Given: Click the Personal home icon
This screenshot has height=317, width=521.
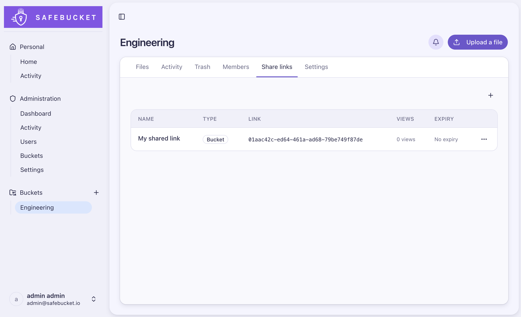Looking at the screenshot, I should (x=13, y=47).
